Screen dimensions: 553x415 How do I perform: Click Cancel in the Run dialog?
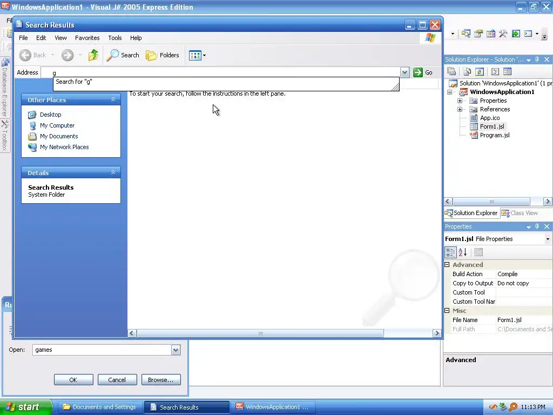pyautogui.click(x=117, y=380)
